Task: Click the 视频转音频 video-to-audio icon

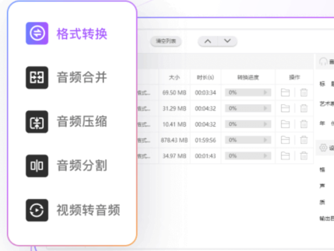Action: pyautogui.click(x=37, y=210)
